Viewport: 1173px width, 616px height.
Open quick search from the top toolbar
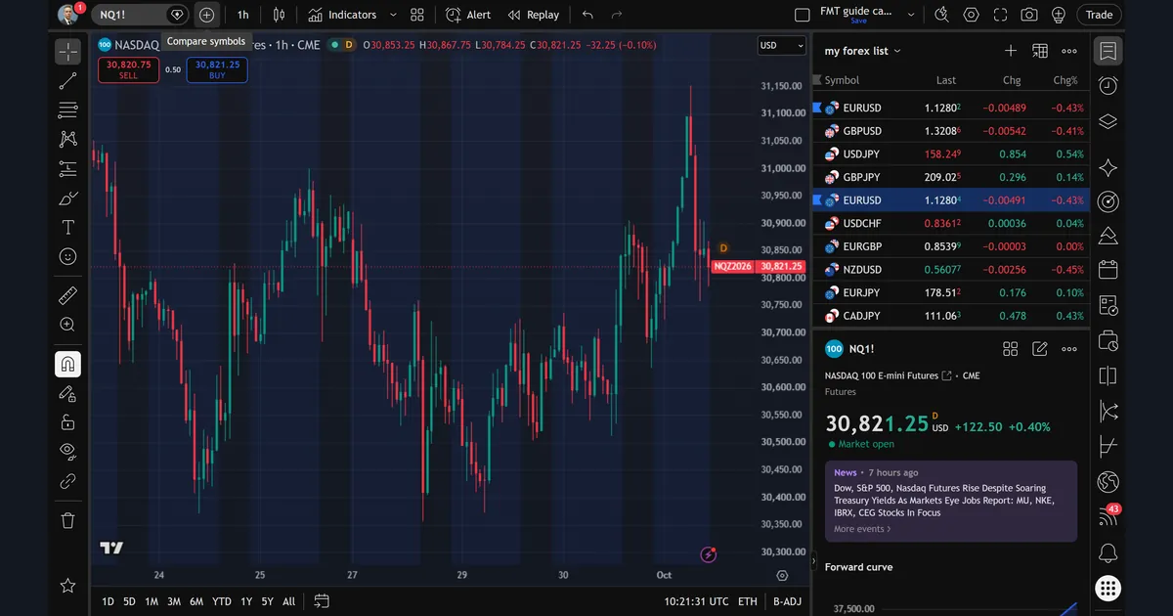click(941, 15)
